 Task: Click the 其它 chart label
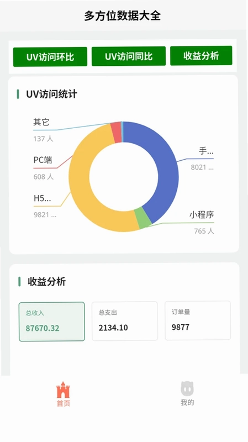click(41, 122)
